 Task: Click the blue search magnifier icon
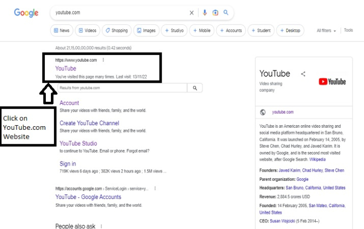click(x=226, y=12)
